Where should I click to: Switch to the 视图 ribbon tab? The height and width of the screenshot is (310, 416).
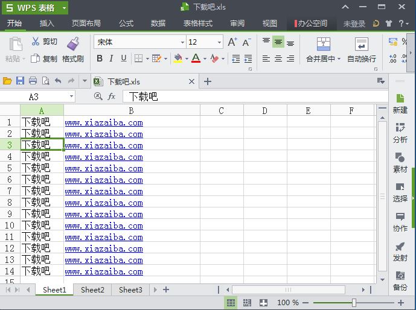point(270,24)
